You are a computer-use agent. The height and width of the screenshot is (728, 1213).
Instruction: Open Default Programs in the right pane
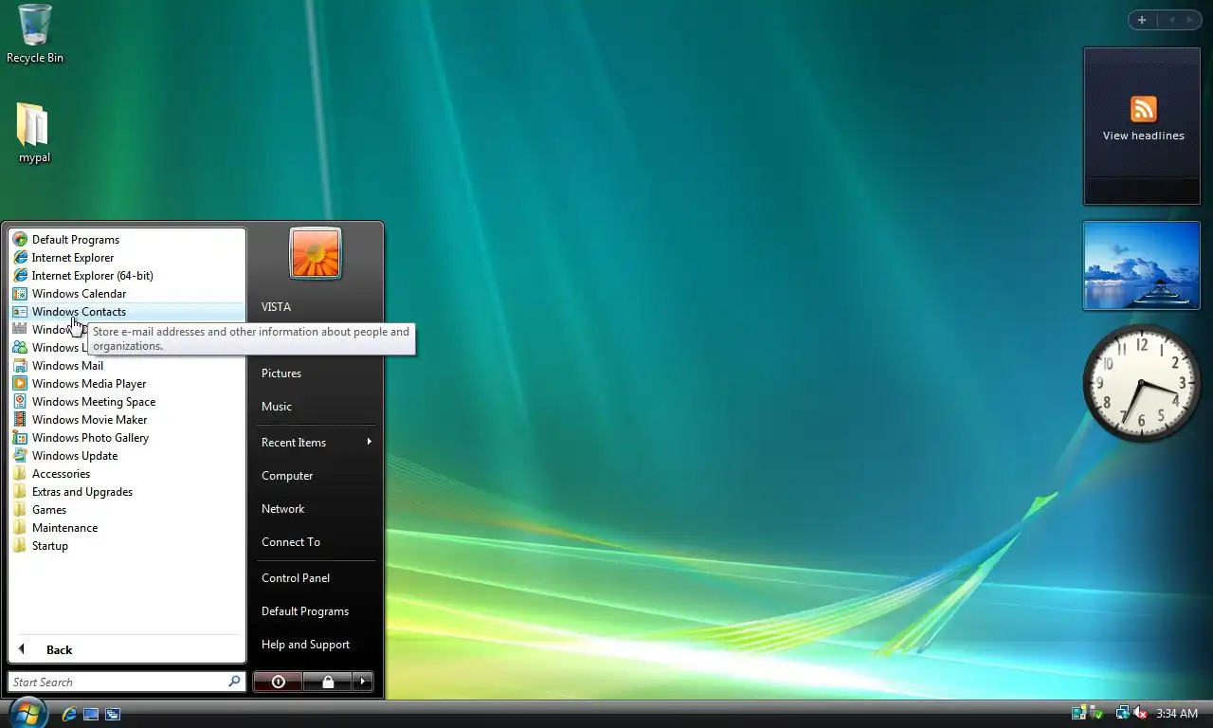(305, 611)
